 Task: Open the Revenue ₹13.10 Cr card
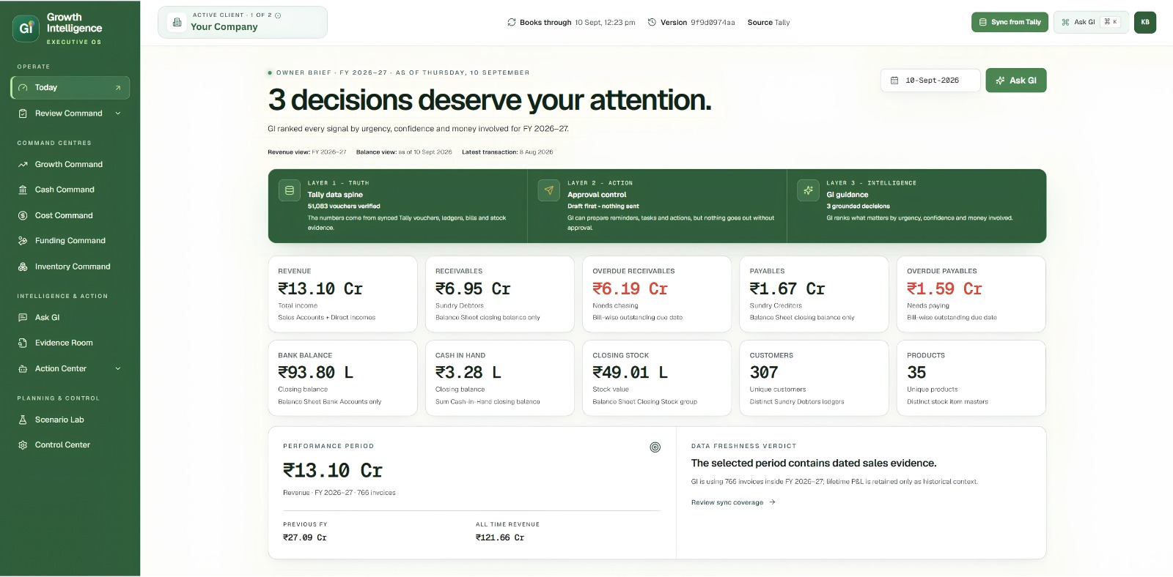point(343,294)
